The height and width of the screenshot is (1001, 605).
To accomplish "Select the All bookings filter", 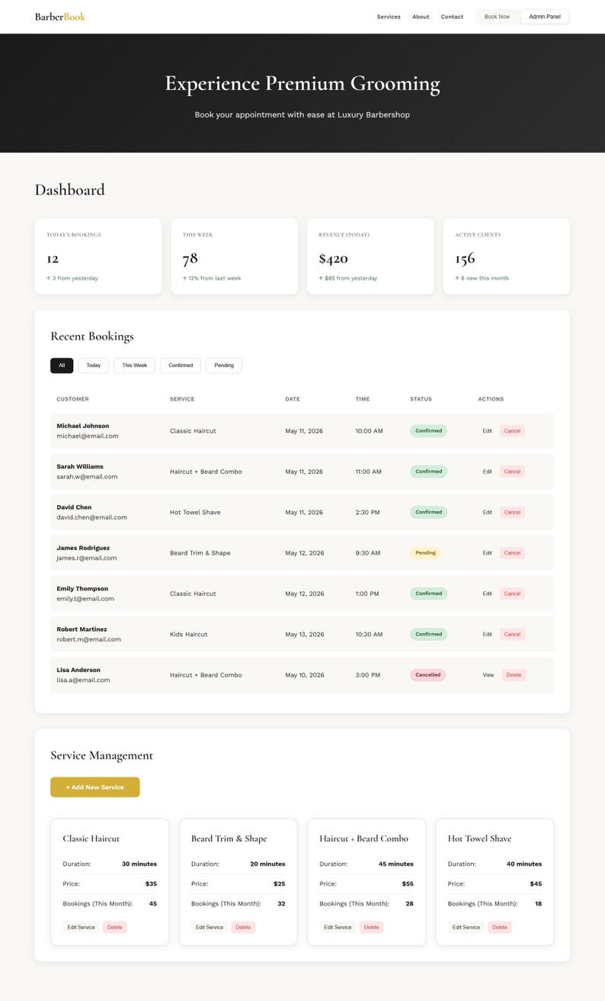I will pos(62,365).
